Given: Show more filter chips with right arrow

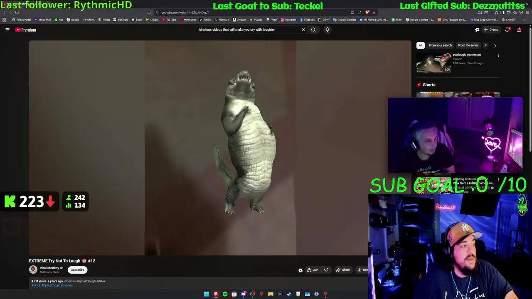Looking at the screenshot, I should tap(495, 45).
